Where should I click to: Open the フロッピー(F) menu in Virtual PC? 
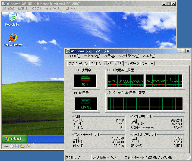[52, 9]
